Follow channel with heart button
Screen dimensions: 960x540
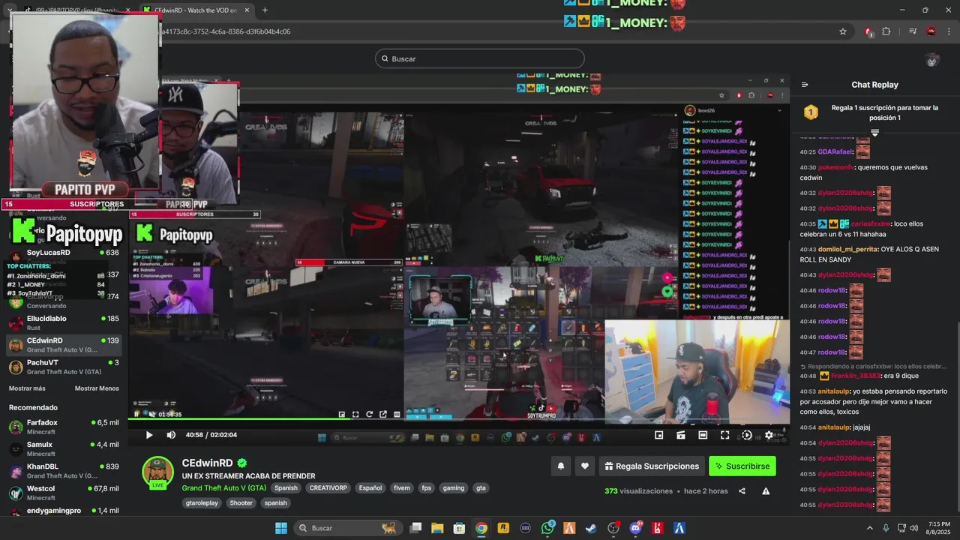[x=585, y=466]
